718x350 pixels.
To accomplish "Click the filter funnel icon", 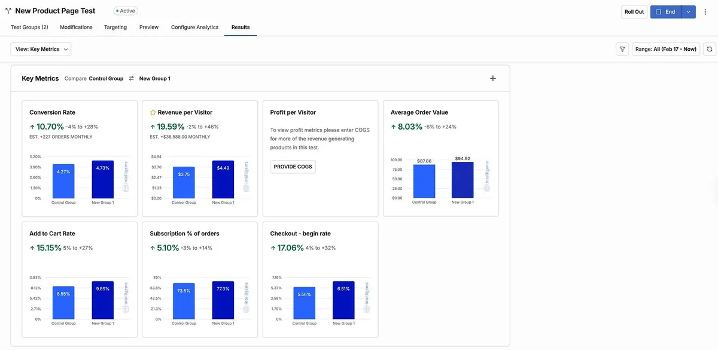I will pyautogui.click(x=622, y=49).
